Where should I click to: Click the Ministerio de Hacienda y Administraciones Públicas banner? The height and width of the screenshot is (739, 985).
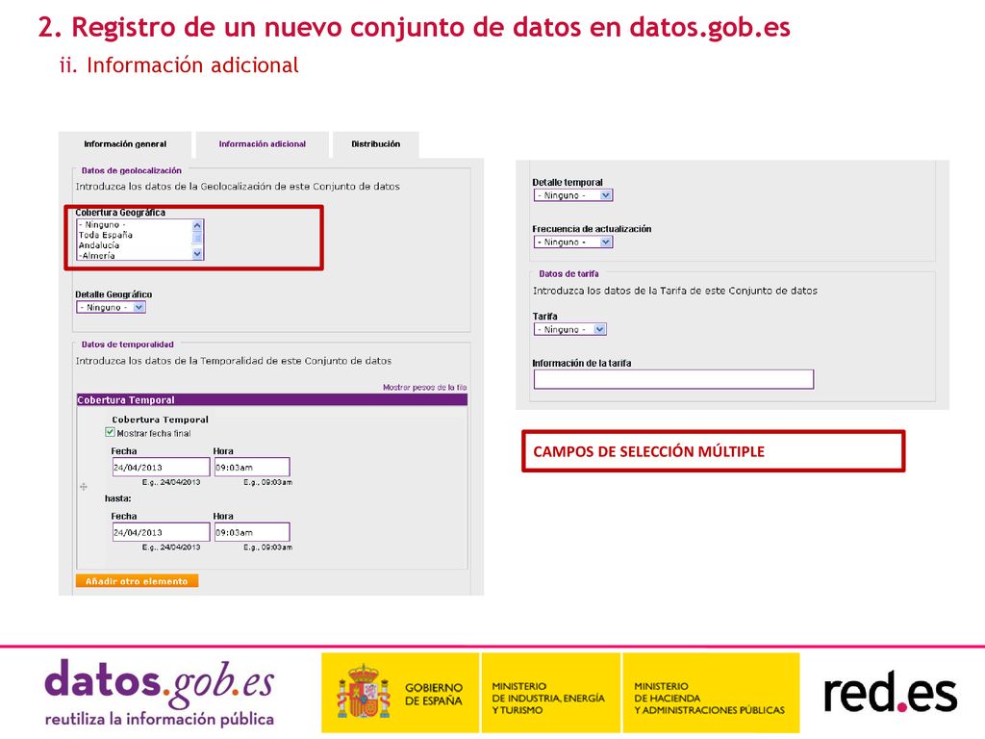pyautogui.click(x=711, y=693)
